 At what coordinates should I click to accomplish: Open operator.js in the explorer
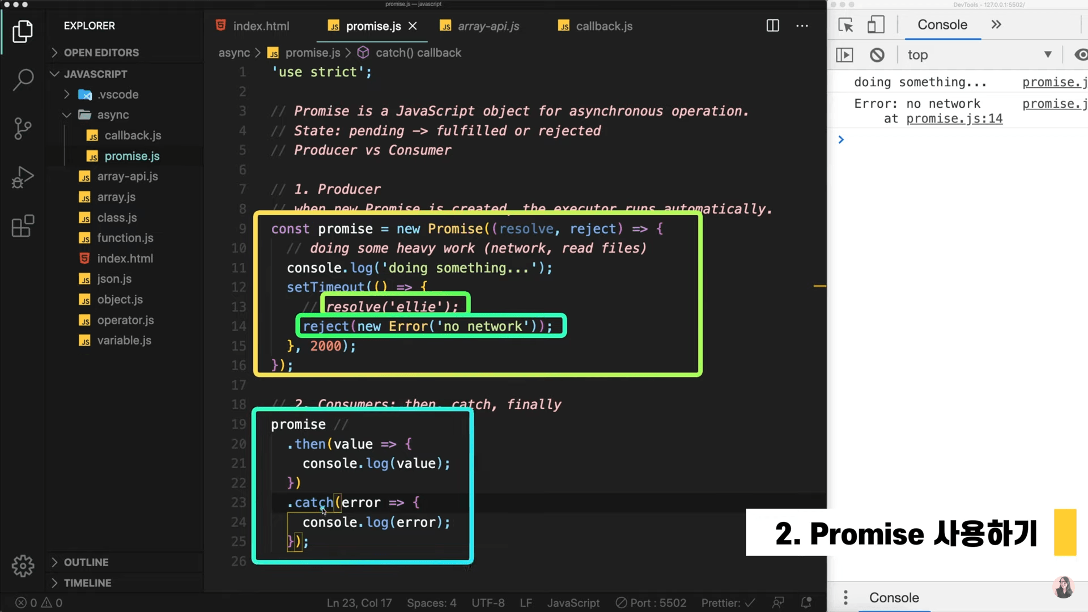point(125,320)
